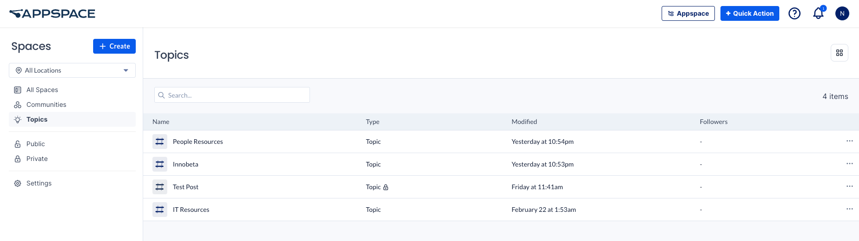The image size is (859, 241).
Task: Click the '4 items' count text
Action: click(x=835, y=96)
